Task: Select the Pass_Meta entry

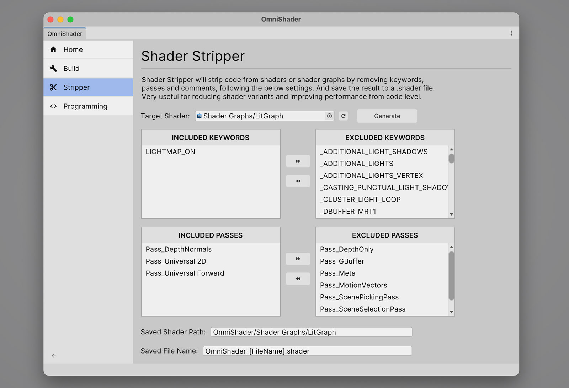Action: pos(382,273)
